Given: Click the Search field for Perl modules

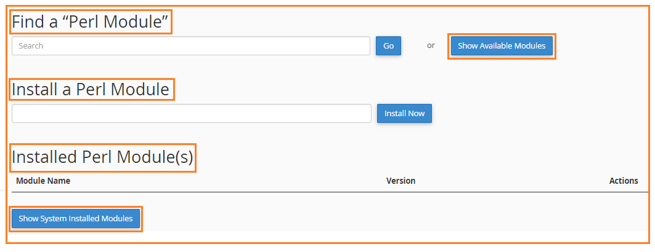Looking at the screenshot, I should [190, 46].
